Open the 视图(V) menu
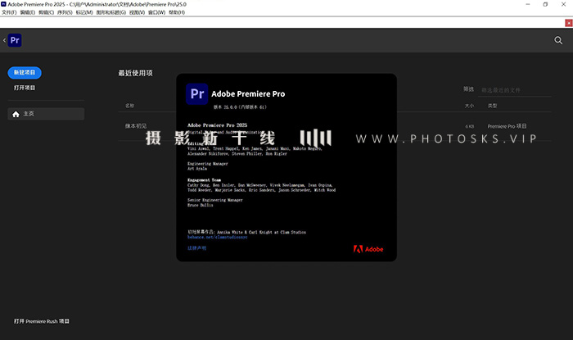Screen dimensions: 573x340 [x=137, y=12]
